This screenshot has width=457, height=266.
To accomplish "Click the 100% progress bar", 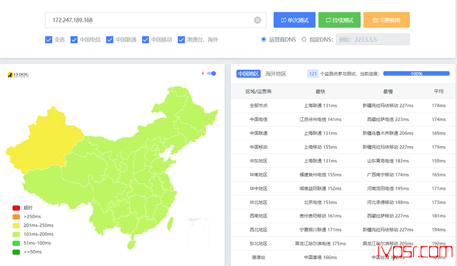I will click(x=416, y=74).
